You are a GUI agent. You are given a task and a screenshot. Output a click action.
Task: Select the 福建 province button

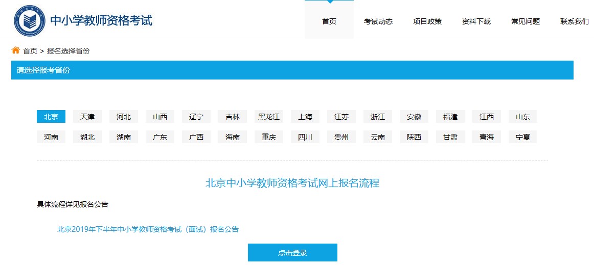450,117
